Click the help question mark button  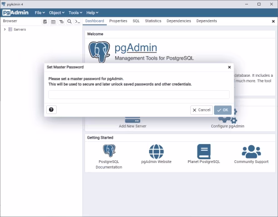click(51, 110)
